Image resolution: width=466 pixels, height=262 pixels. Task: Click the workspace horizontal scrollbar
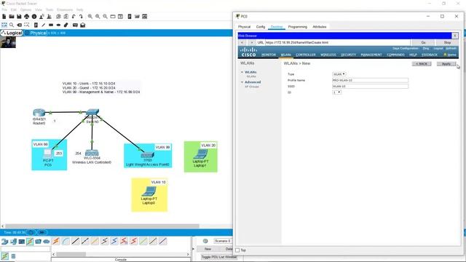click(x=102, y=226)
